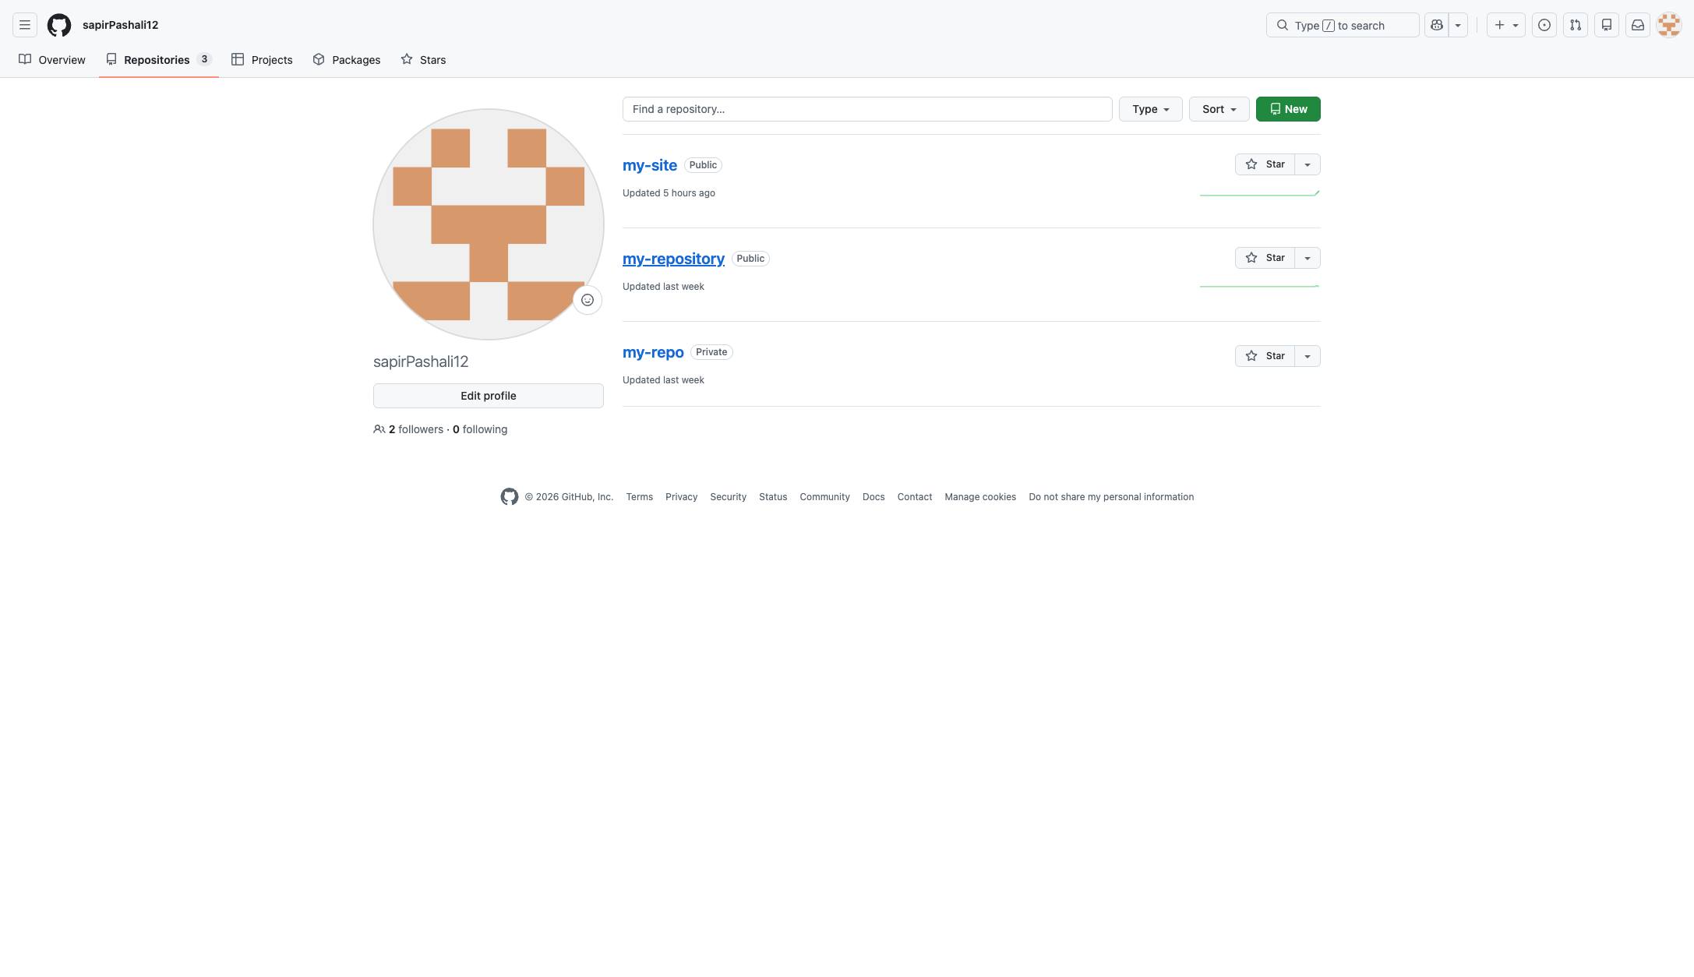The image size is (1694, 977).
Task: Focus the Type / to search box
Action: [x=1343, y=25]
